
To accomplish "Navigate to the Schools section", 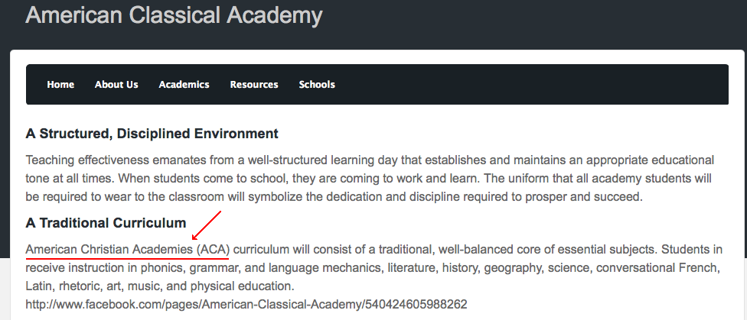I will tap(317, 85).
